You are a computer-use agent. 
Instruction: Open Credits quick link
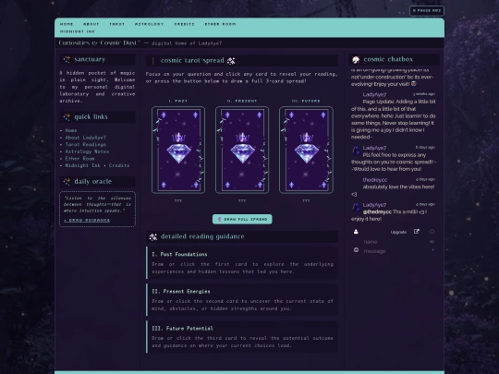click(119, 165)
